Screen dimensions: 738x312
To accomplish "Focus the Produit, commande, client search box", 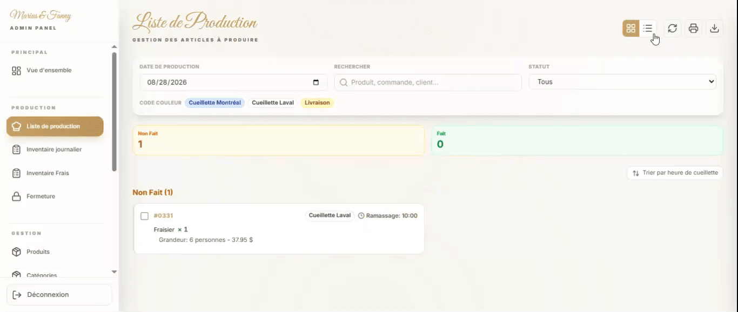I will (x=428, y=83).
